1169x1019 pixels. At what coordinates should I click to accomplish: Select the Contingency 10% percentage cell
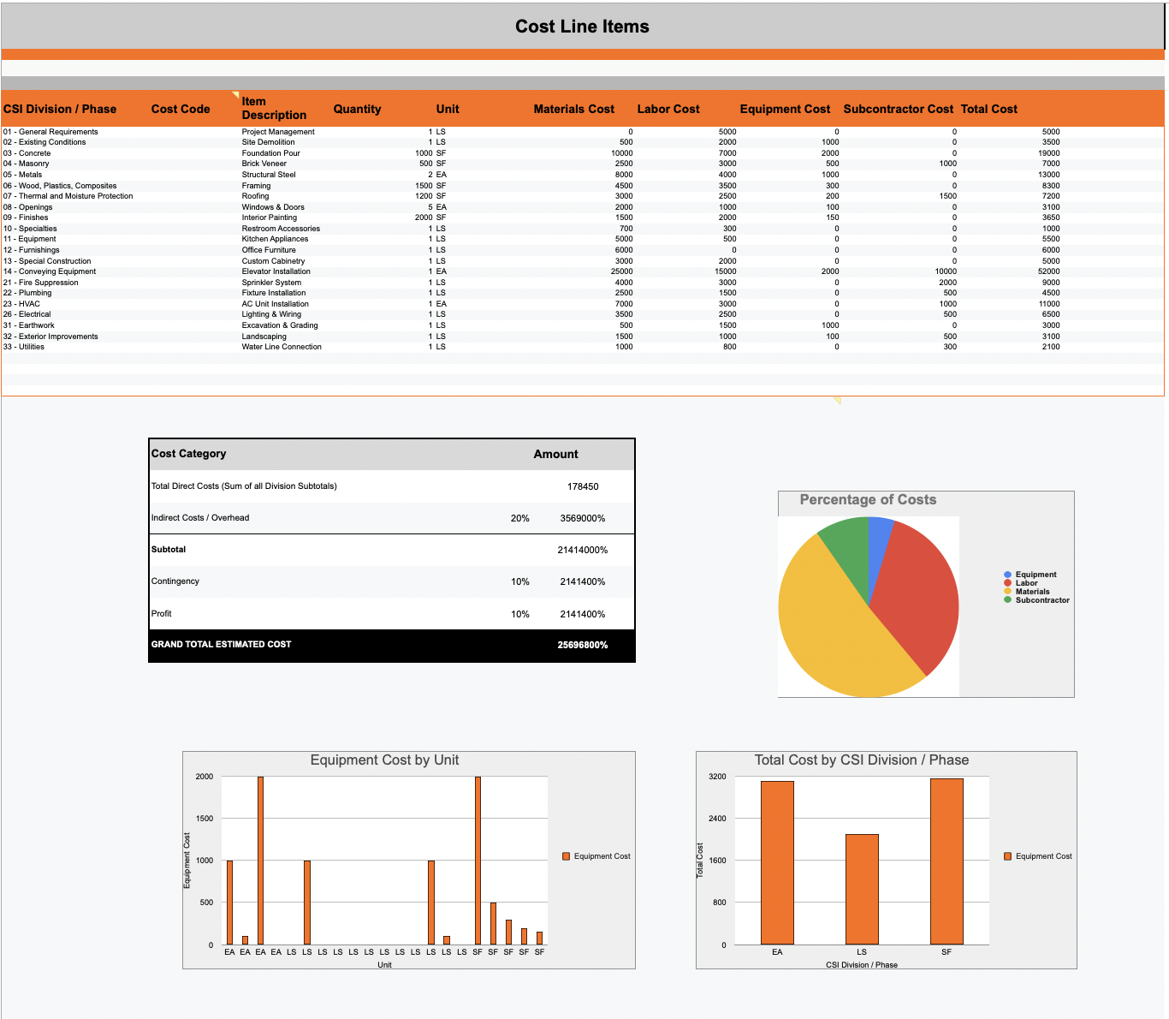519,581
